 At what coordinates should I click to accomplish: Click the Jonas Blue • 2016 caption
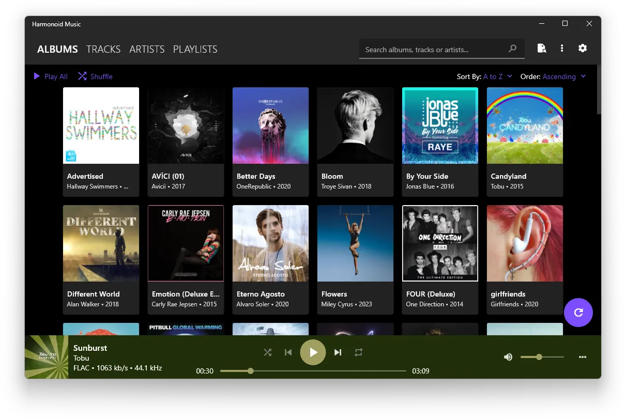(x=430, y=186)
